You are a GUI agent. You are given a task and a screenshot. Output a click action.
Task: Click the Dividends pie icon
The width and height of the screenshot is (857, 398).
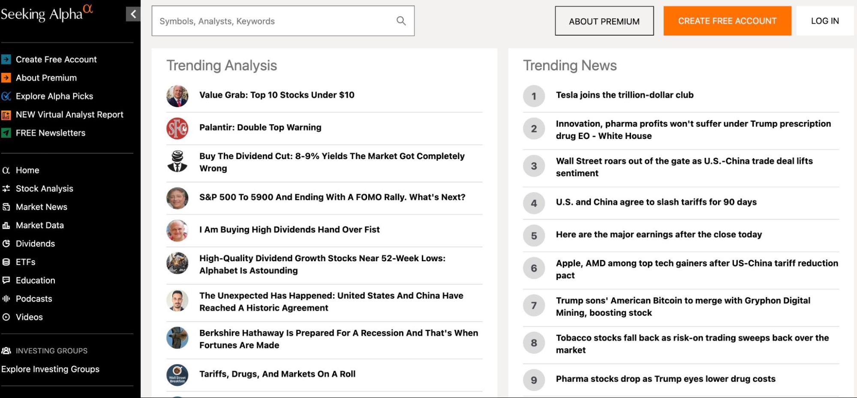[6, 244]
